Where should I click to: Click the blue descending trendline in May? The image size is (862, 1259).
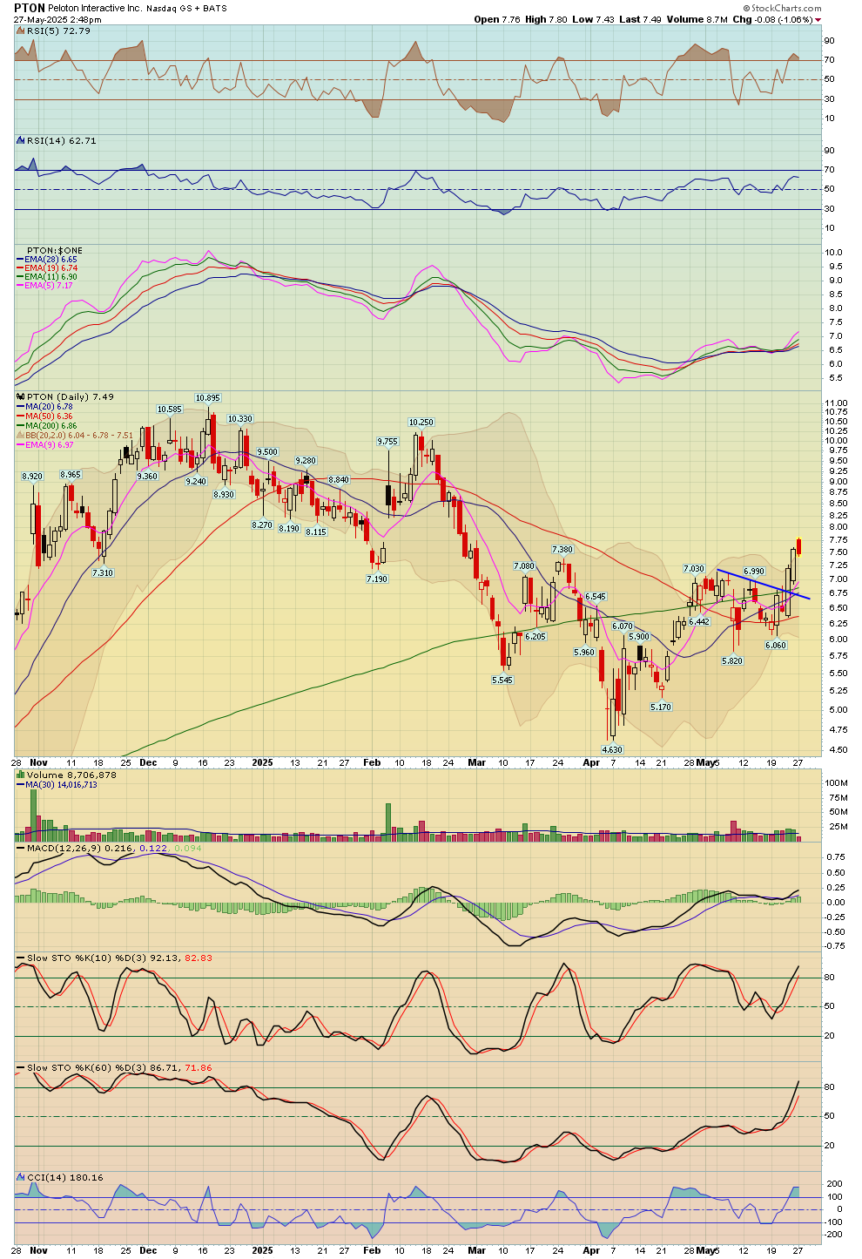[764, 584]
